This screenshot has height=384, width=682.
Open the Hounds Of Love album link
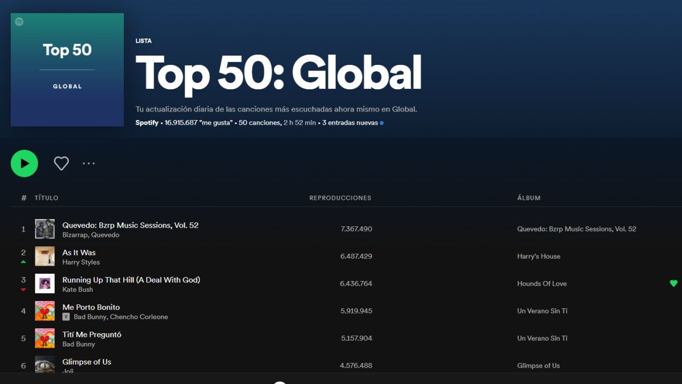542,284
